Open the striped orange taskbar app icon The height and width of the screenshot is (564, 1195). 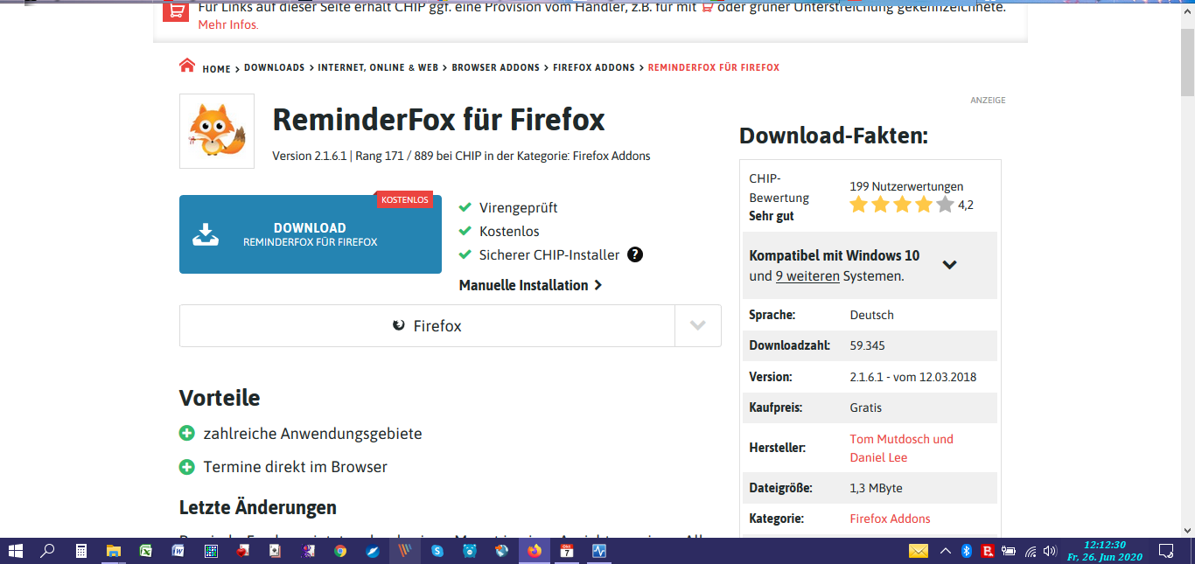tap(405, 551)
